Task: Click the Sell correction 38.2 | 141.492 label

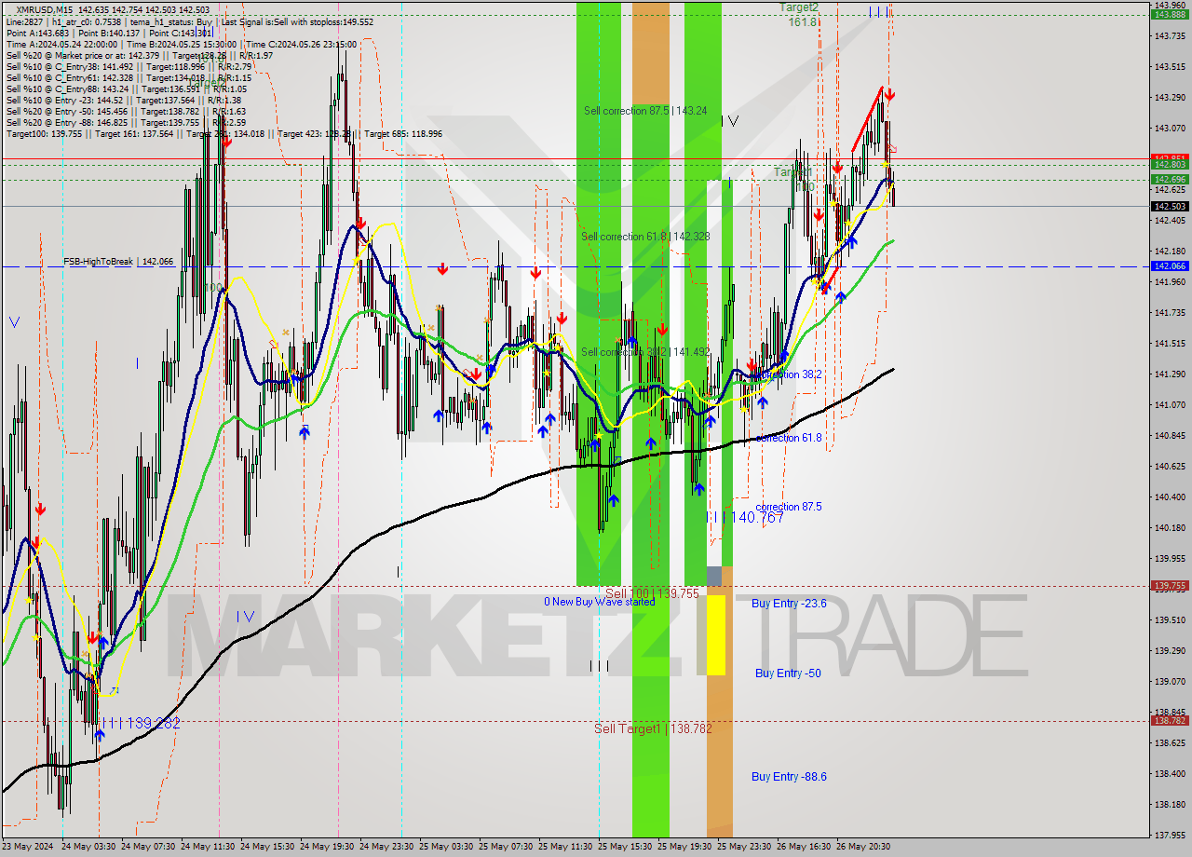Action: pos(645,352)
